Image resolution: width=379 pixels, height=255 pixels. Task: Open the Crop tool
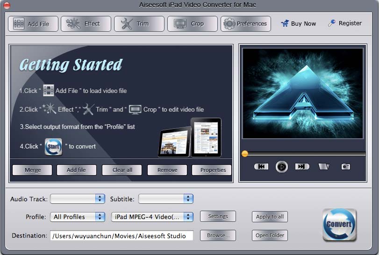tap(193, 24)
